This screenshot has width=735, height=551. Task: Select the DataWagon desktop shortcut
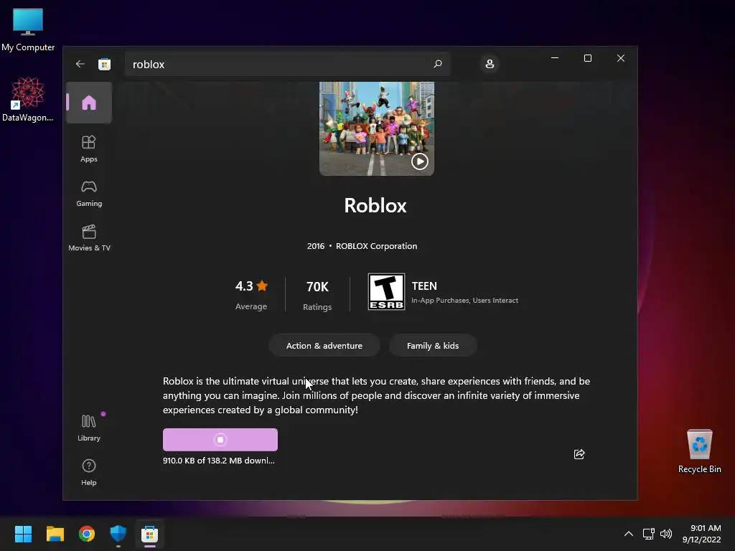click(x=28, y=99)
